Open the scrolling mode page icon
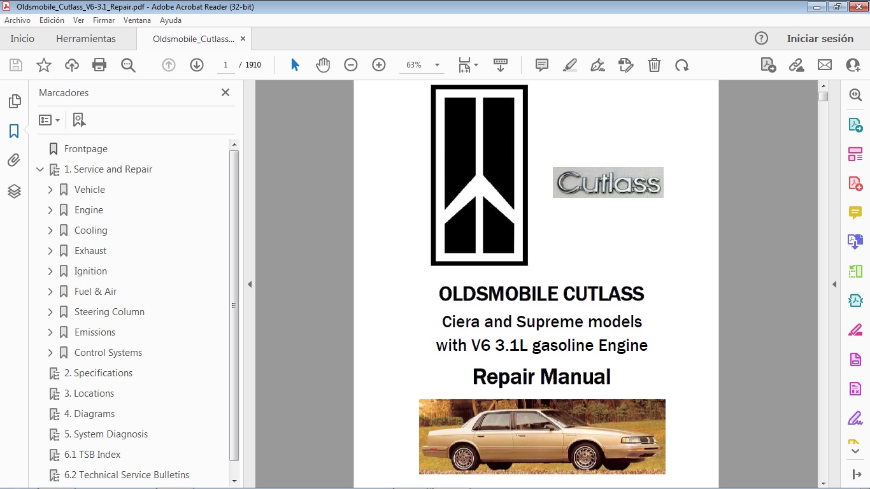The width and height of the screenshot is (870, 489). [x=501, y=65]
